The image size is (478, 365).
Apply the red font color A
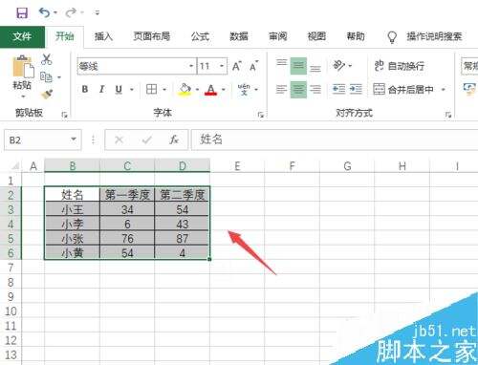(x=211, y=90)
